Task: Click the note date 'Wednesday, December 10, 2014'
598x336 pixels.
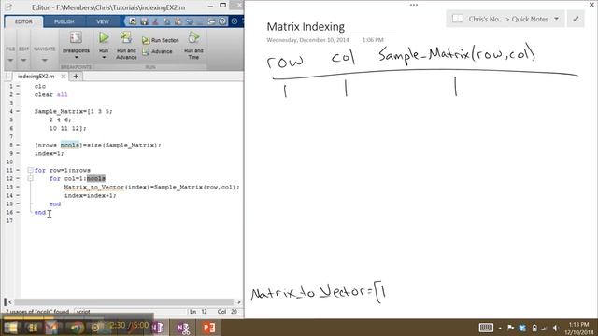Action: tap(307, 40)
